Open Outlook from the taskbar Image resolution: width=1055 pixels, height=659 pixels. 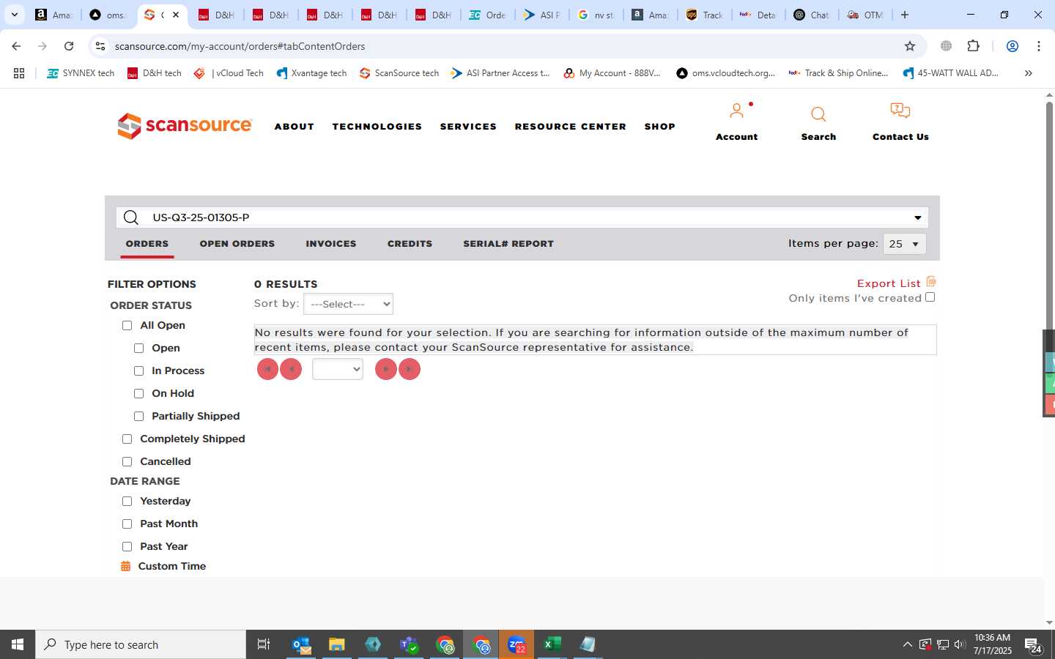pos(301,644)
